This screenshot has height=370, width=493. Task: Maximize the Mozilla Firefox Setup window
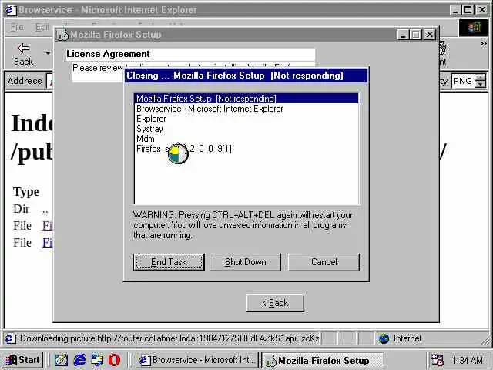point(416,35)
